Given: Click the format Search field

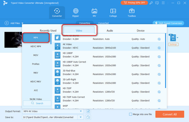Looking at the screenshot, I should 37,103.
